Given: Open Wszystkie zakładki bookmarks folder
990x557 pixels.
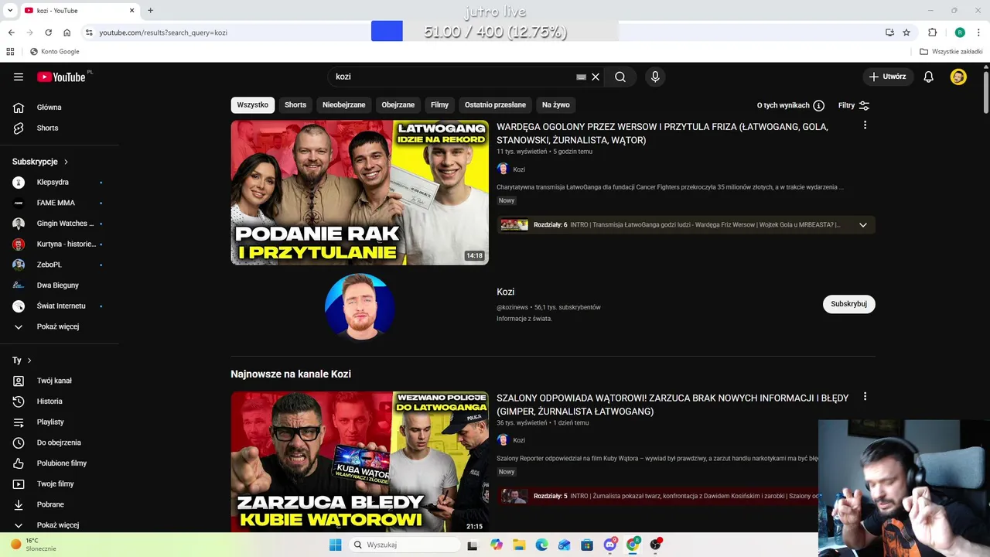Looking at the screenshot, I should (951, 52).
